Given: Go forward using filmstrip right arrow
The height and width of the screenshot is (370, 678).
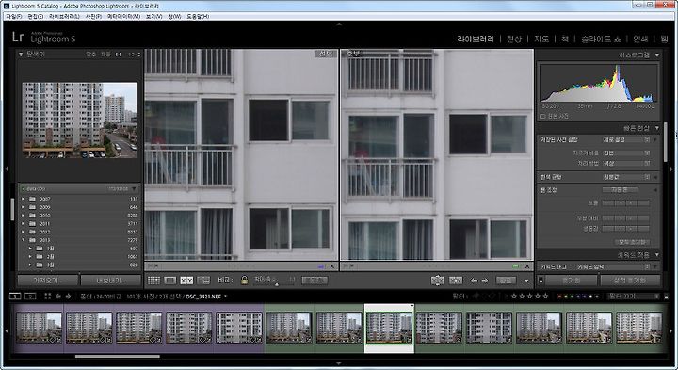Looking at the screenshot, I should tap(68, 296).
